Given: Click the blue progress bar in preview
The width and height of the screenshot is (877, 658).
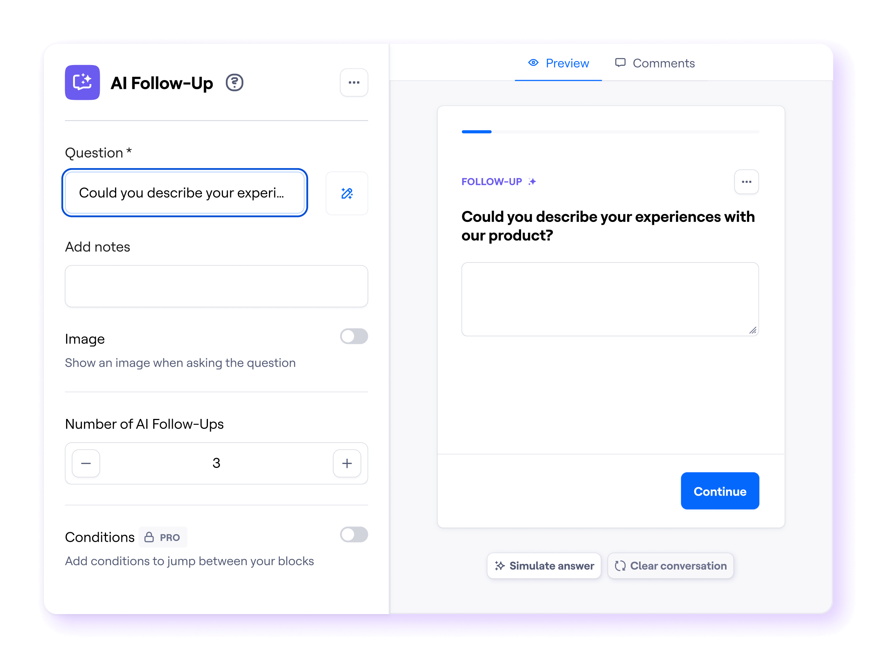Looking at the screenshot, I should click(x=477, y=132).
